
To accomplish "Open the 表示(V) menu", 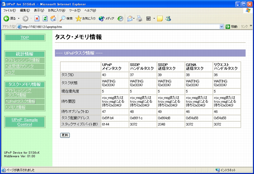I will coord(39,10).
